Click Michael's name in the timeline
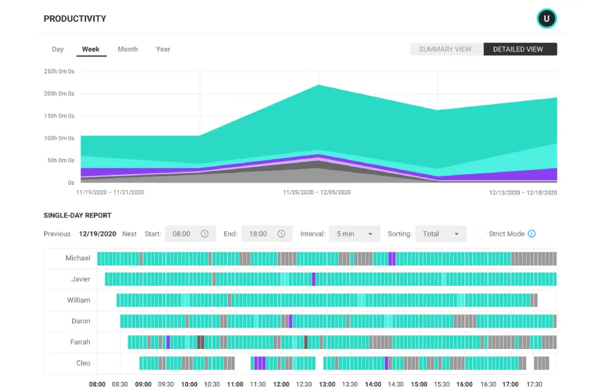The width and height of the screenshot is (608, 391). coord(78,258)
